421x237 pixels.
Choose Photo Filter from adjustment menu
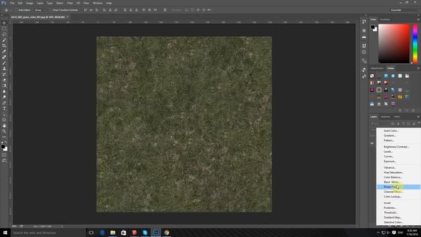coord(398,187)
